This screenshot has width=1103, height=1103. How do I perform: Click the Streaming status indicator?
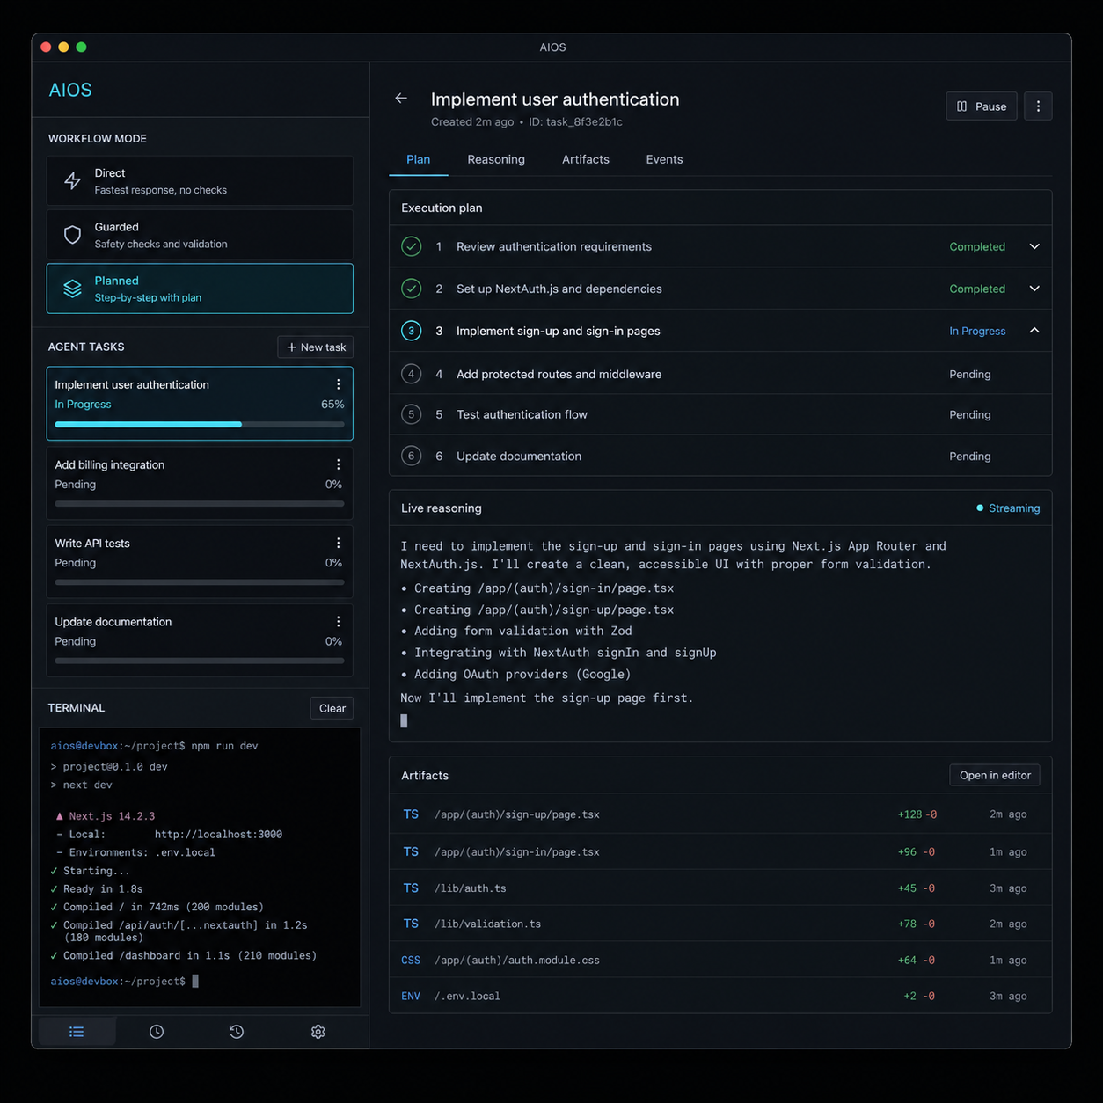pyautogui.click(x=1008, y=508)
